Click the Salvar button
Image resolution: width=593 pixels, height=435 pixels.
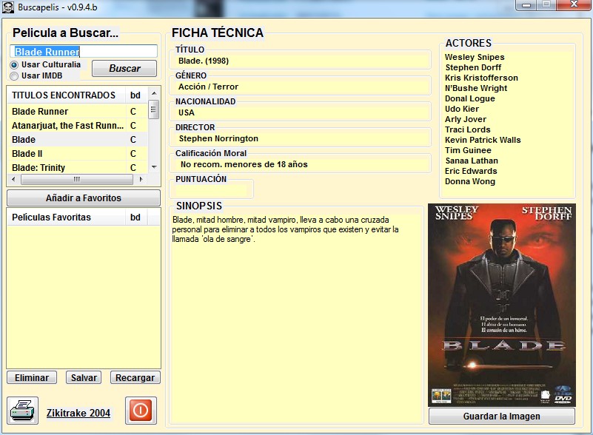(84, 377)
